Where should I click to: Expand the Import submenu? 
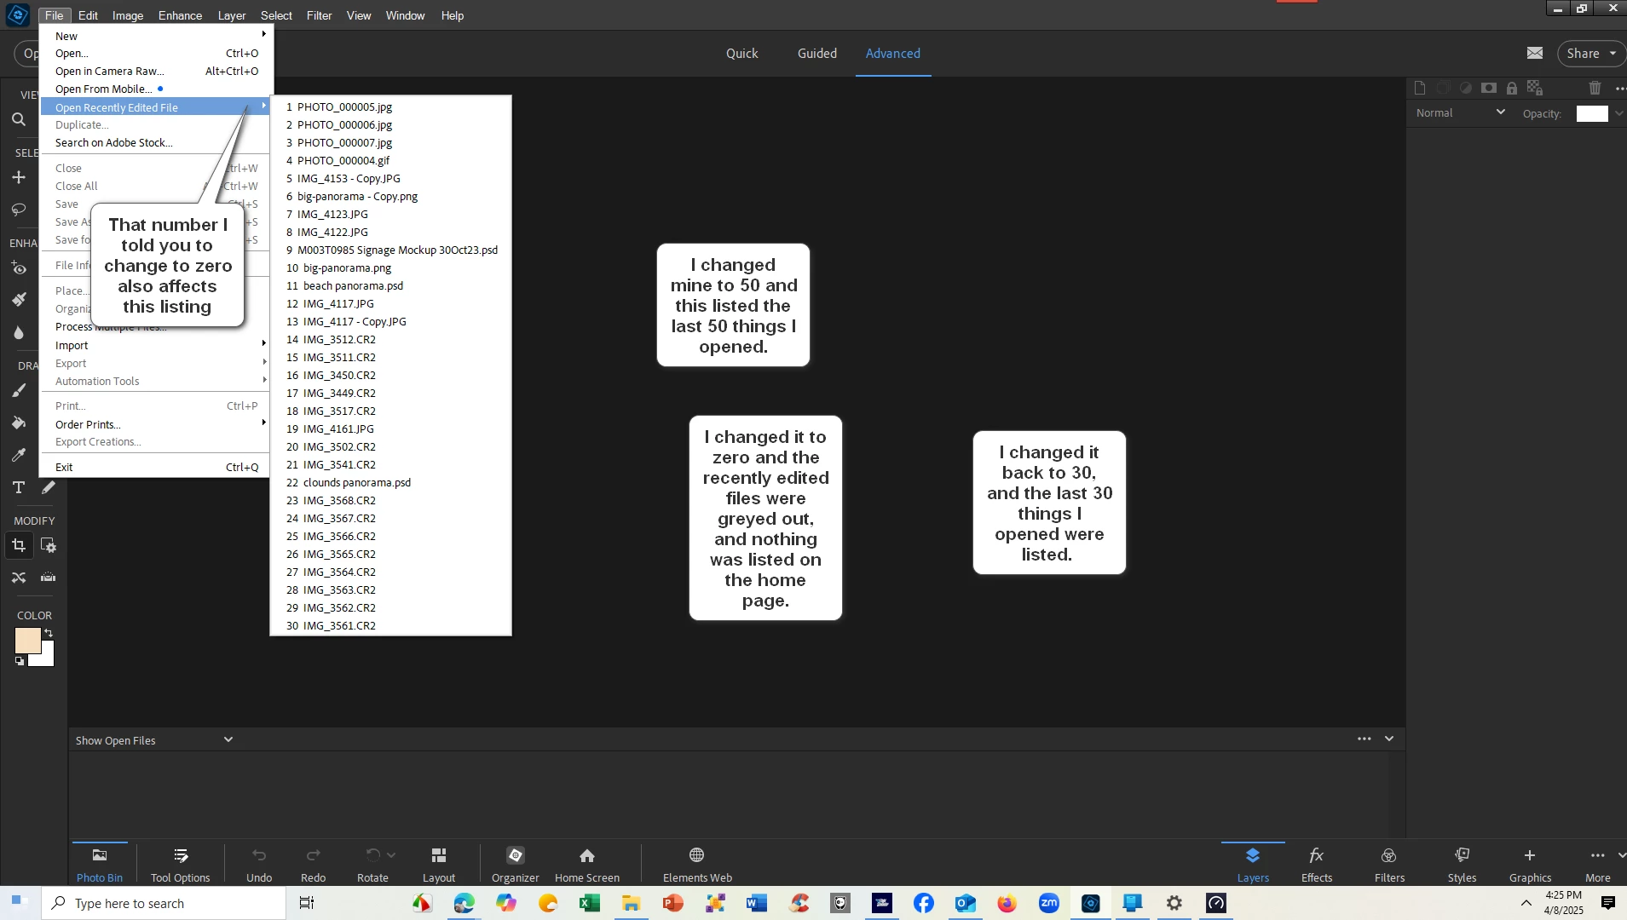pyautogui.click(x=155, y=345)
